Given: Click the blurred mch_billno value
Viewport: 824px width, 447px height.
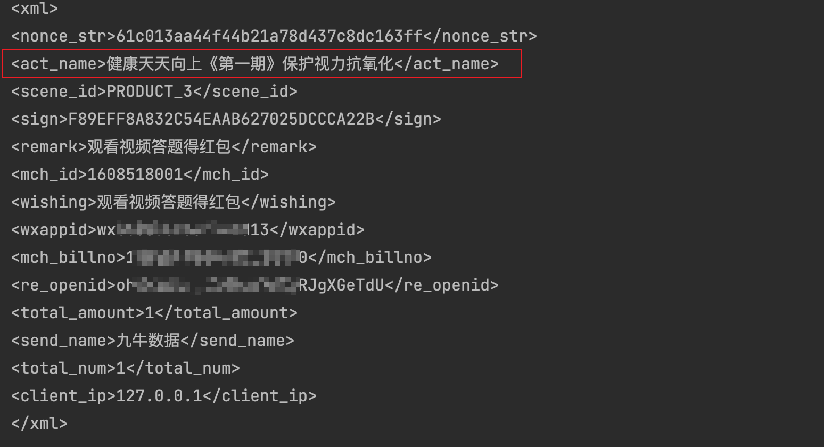Looking at the screenshot, I should click(217, 257).
